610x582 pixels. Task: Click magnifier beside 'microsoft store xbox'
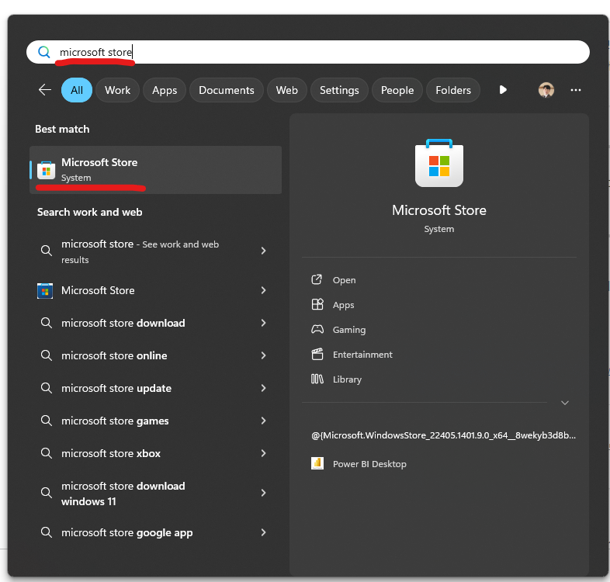[47, 453]
